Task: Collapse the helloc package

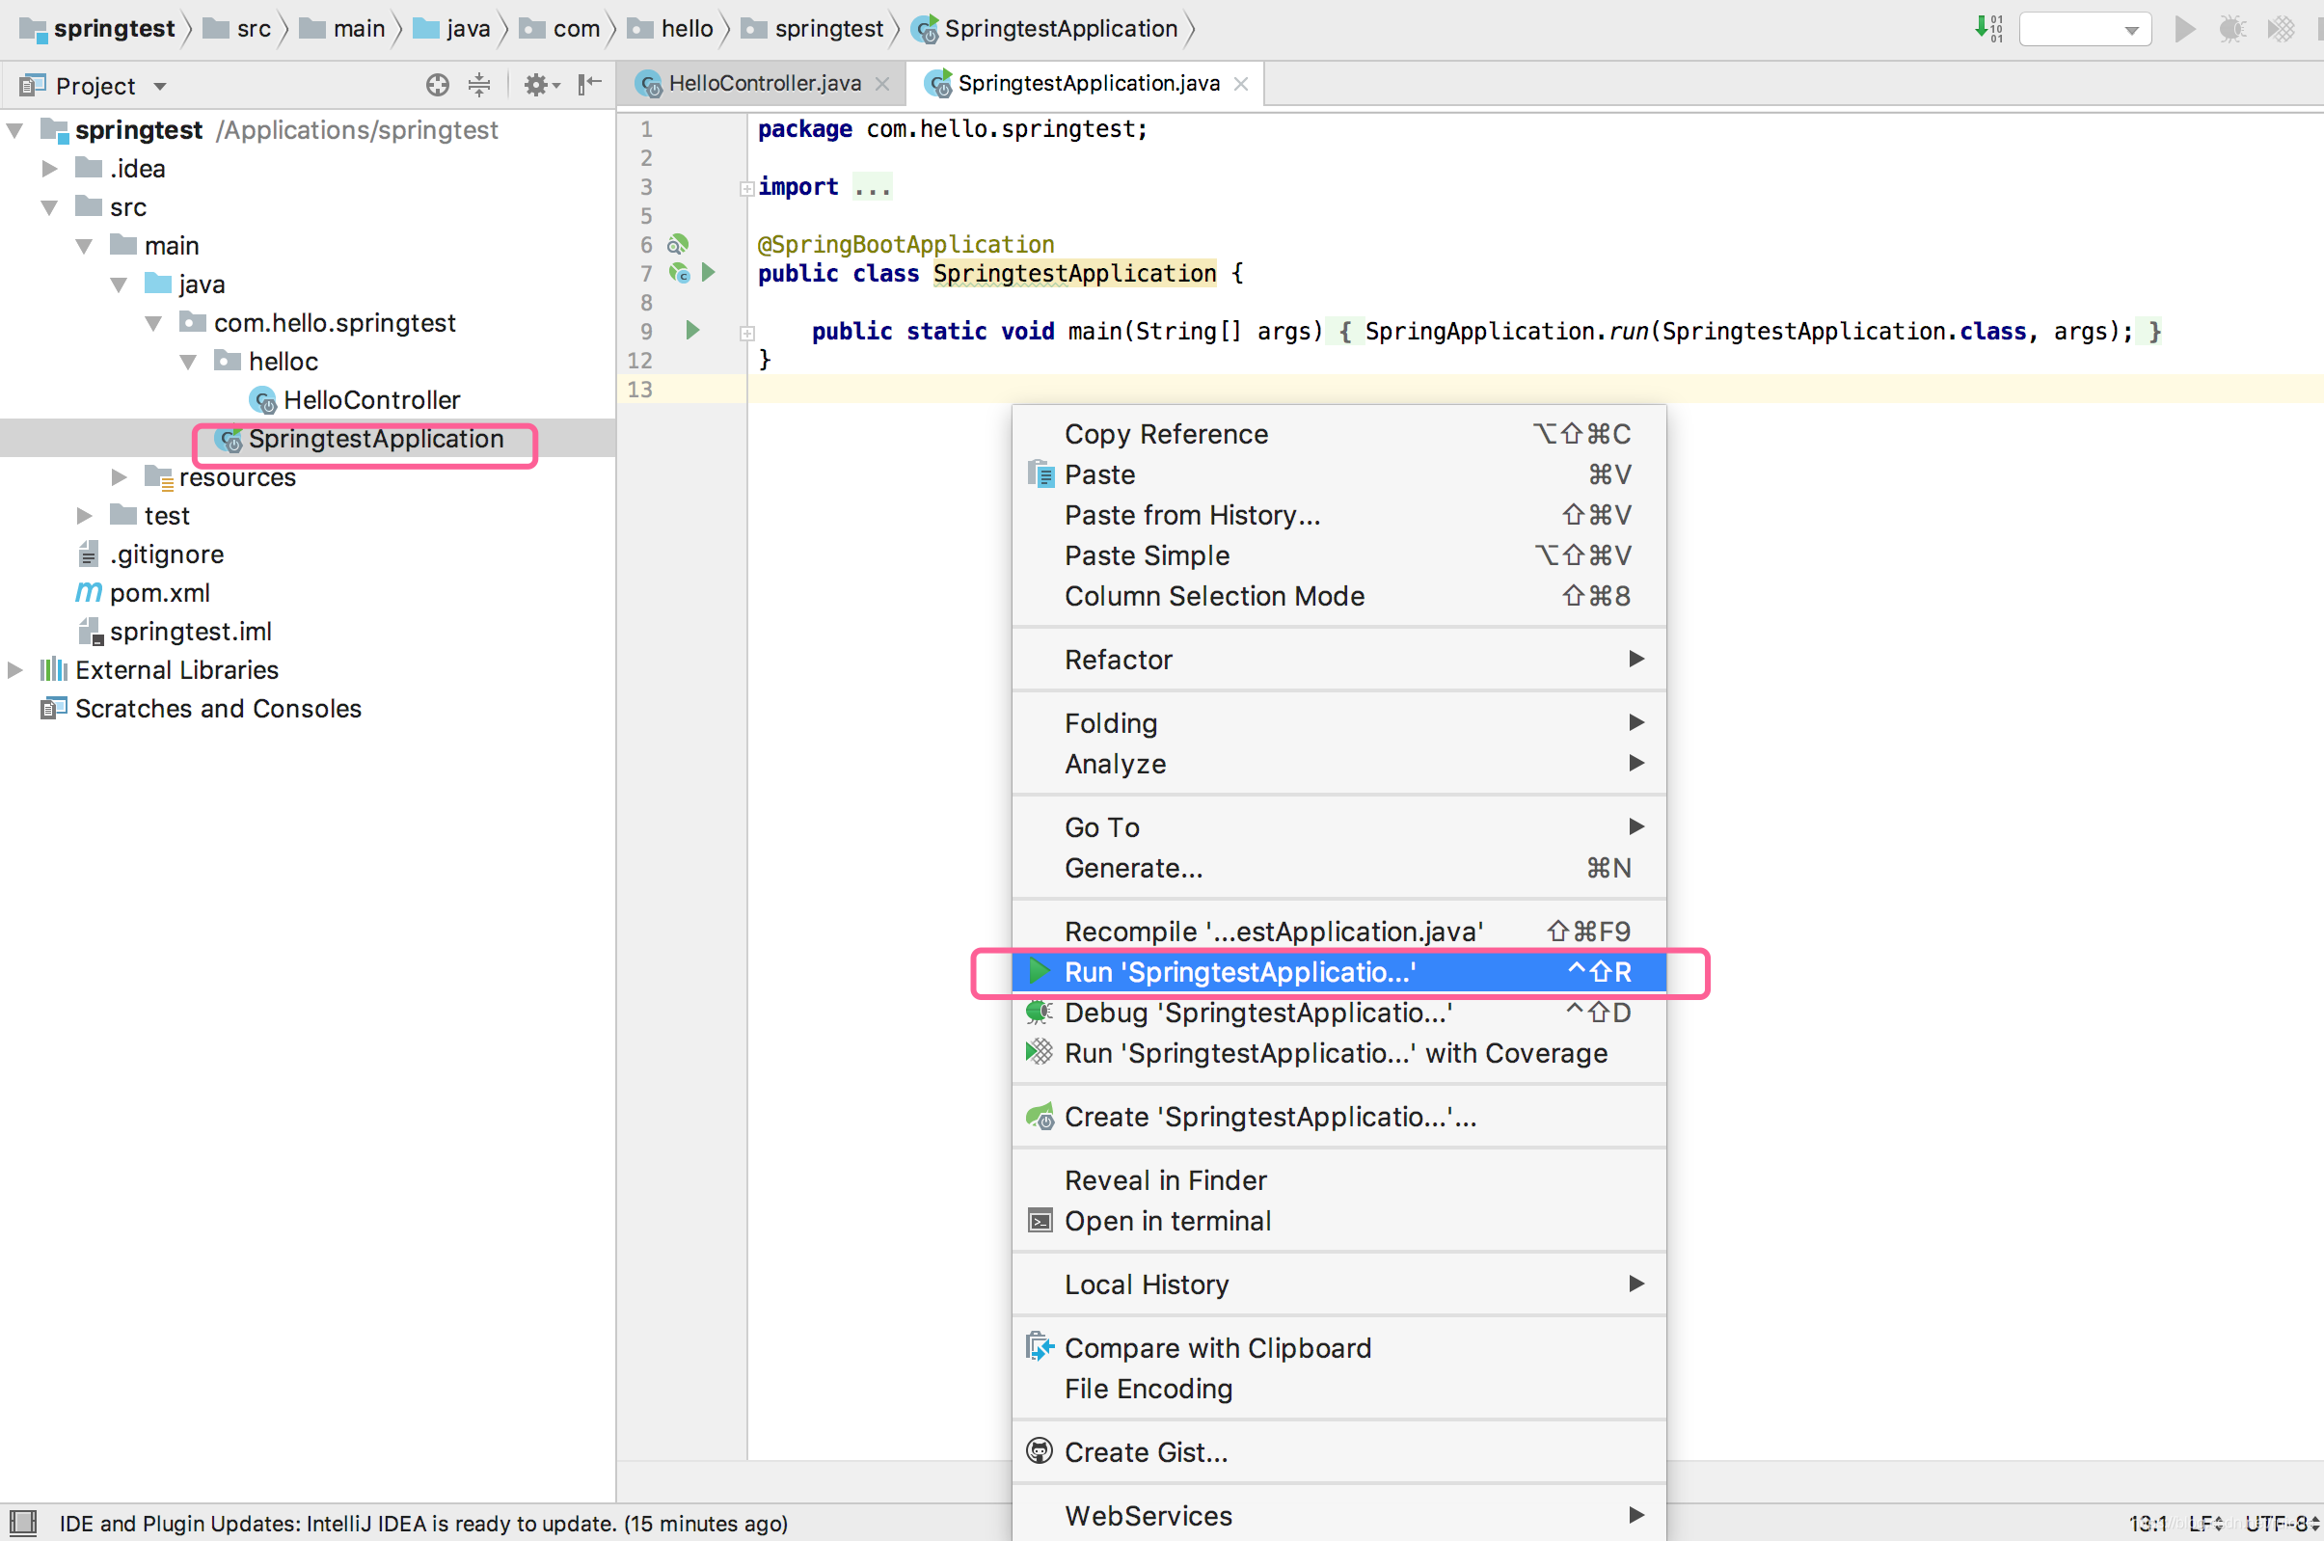Action: point(189,362)
